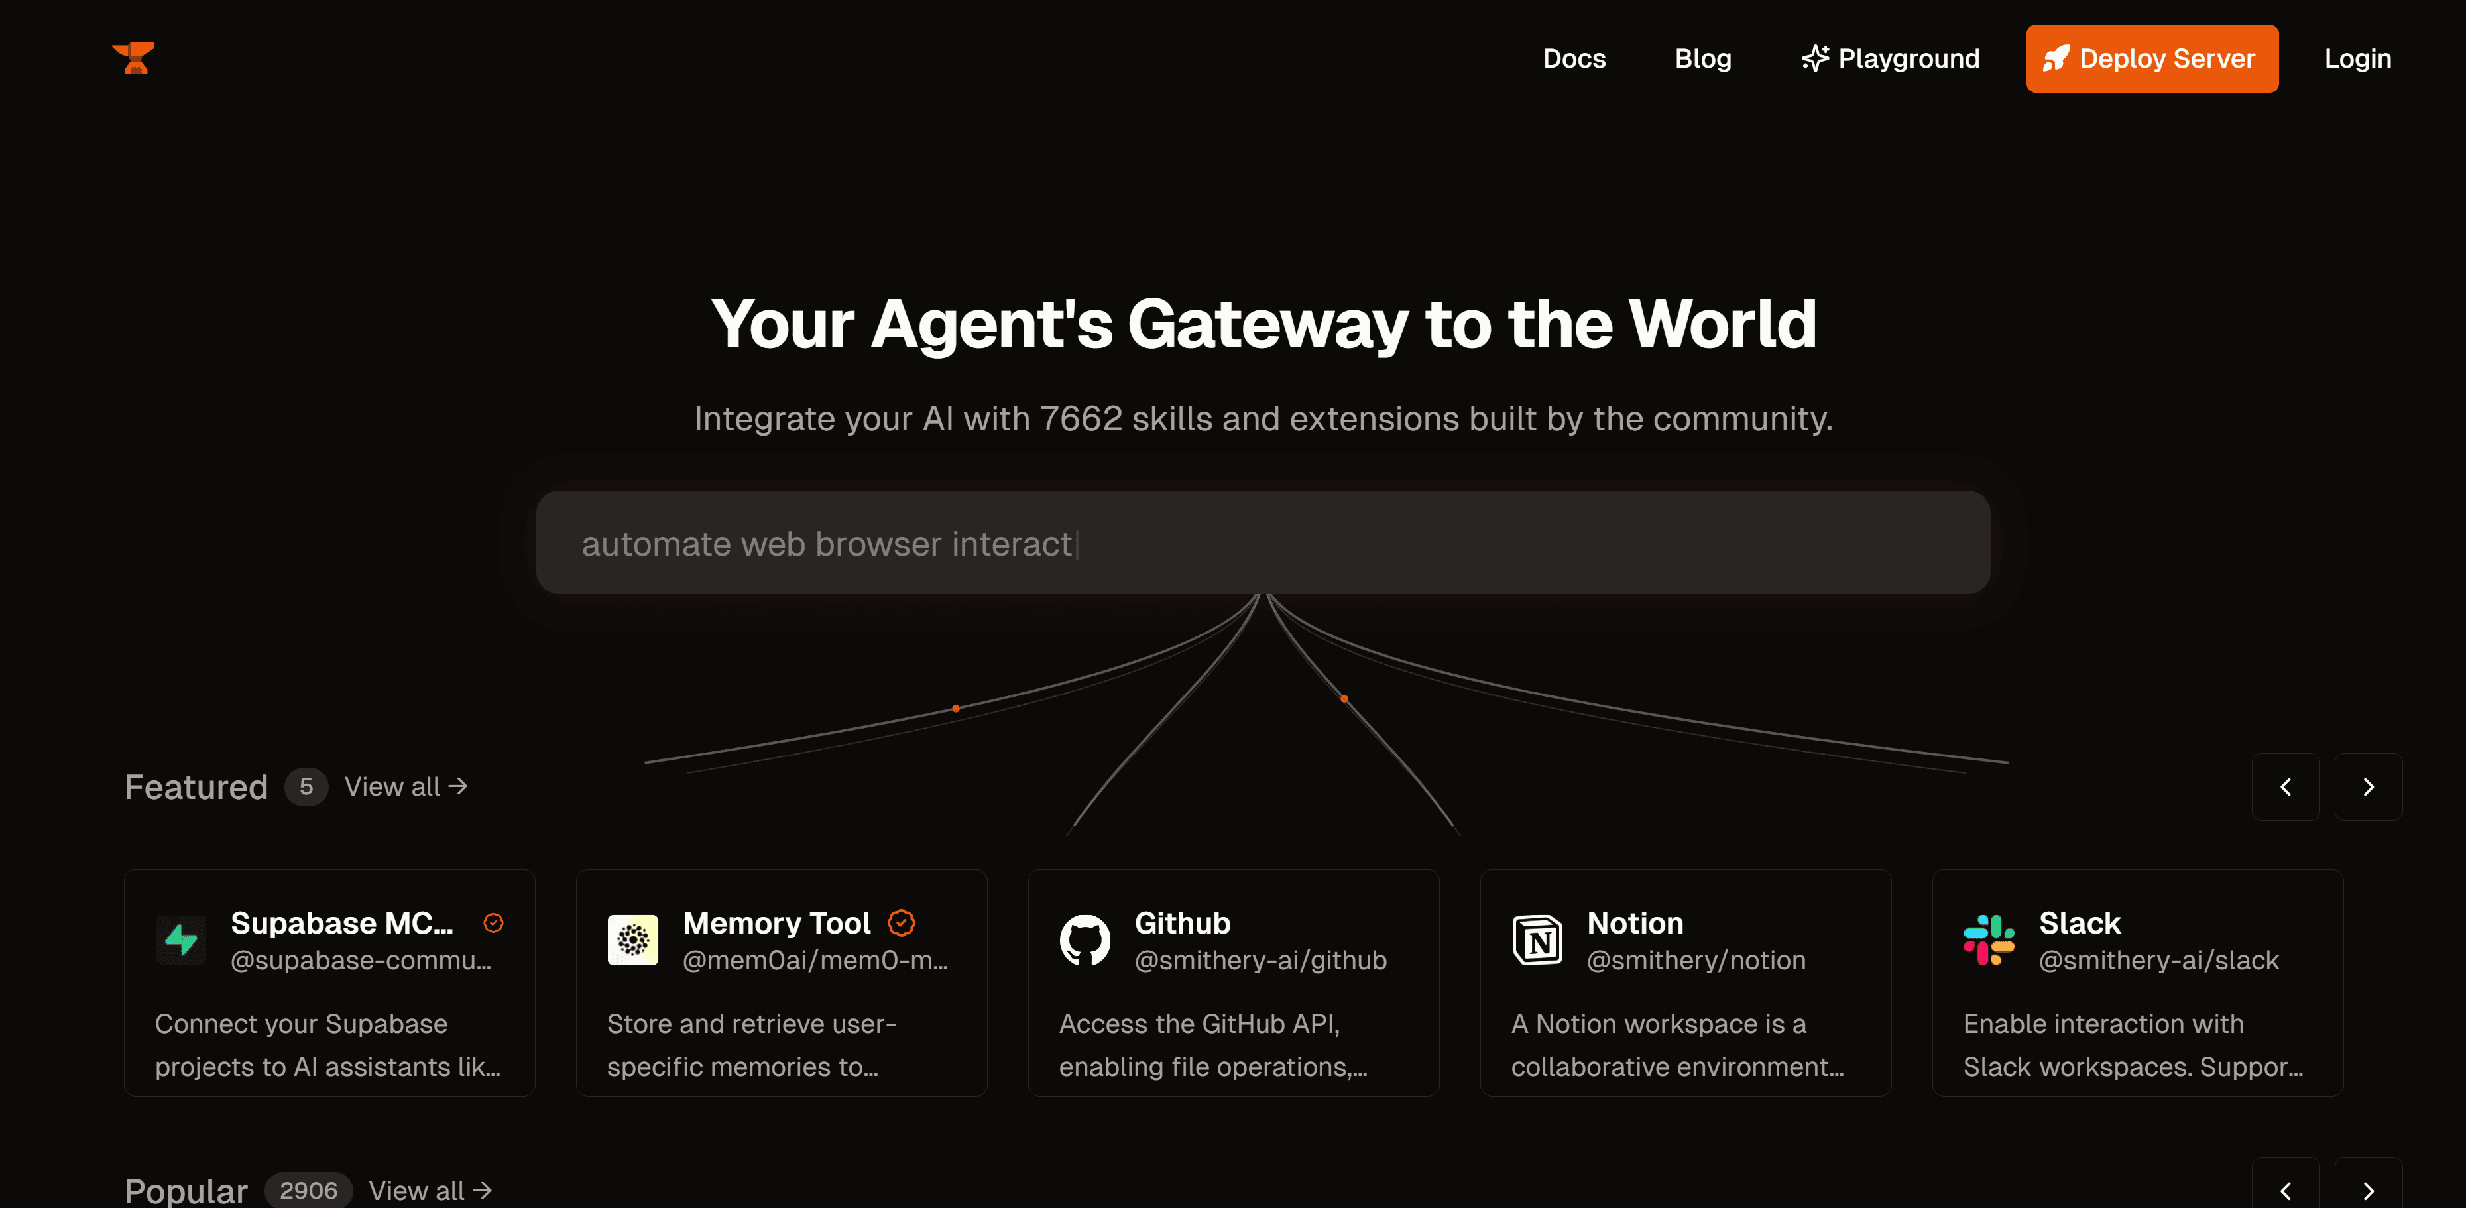The height and width of the screenshot is (1208, 2466).
Task: Open the Login page
Action: pyautogui.click(x=2357, y=58)
